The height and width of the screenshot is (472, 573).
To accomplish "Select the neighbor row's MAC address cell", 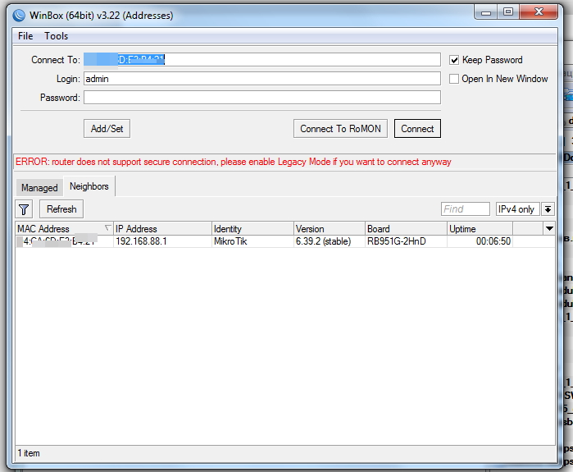I will [x=64, y=241].
